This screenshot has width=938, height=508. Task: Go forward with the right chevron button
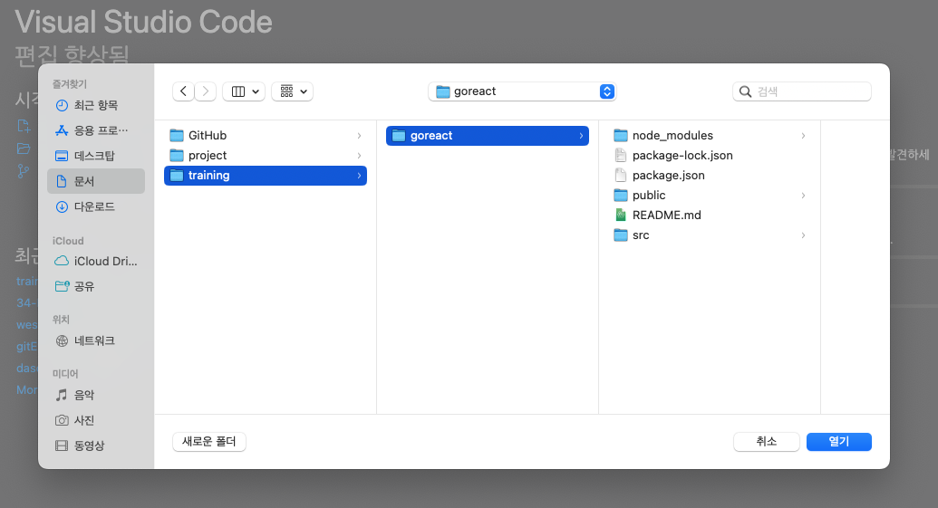pyautogui.click(x=205, y=91)
